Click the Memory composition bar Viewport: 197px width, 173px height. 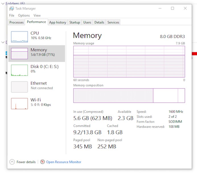[129, 95]
